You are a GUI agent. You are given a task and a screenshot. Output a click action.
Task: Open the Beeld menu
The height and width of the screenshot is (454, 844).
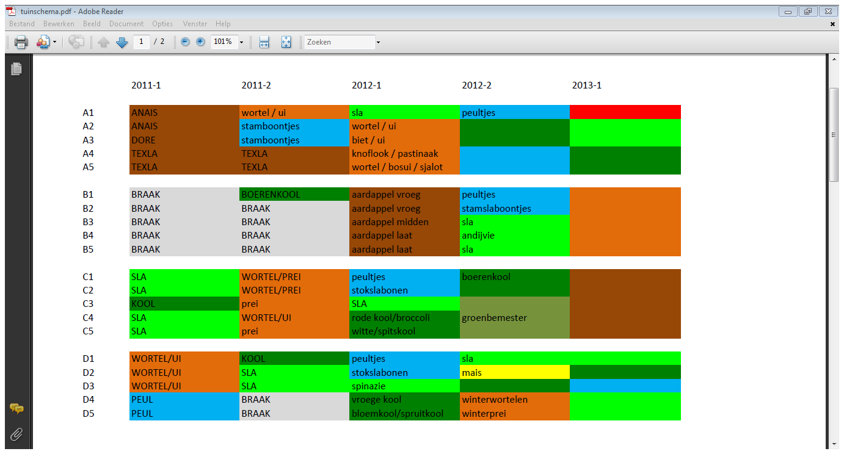click(x=92, y=24)
